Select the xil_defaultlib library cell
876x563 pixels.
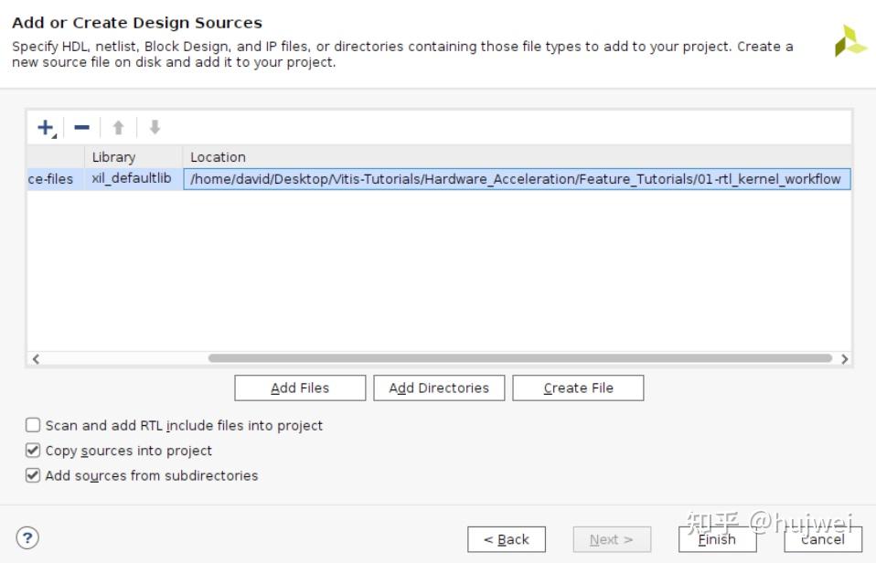[x=132, y=178]
